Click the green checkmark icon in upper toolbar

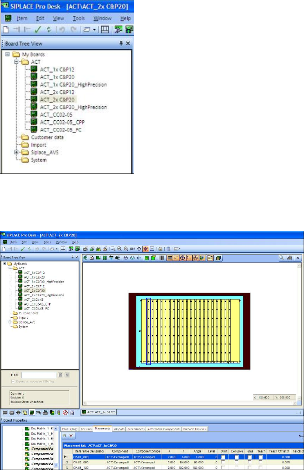38,29
